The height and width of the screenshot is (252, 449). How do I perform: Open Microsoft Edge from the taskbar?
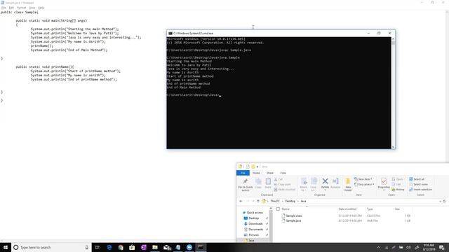coord(109,247)
